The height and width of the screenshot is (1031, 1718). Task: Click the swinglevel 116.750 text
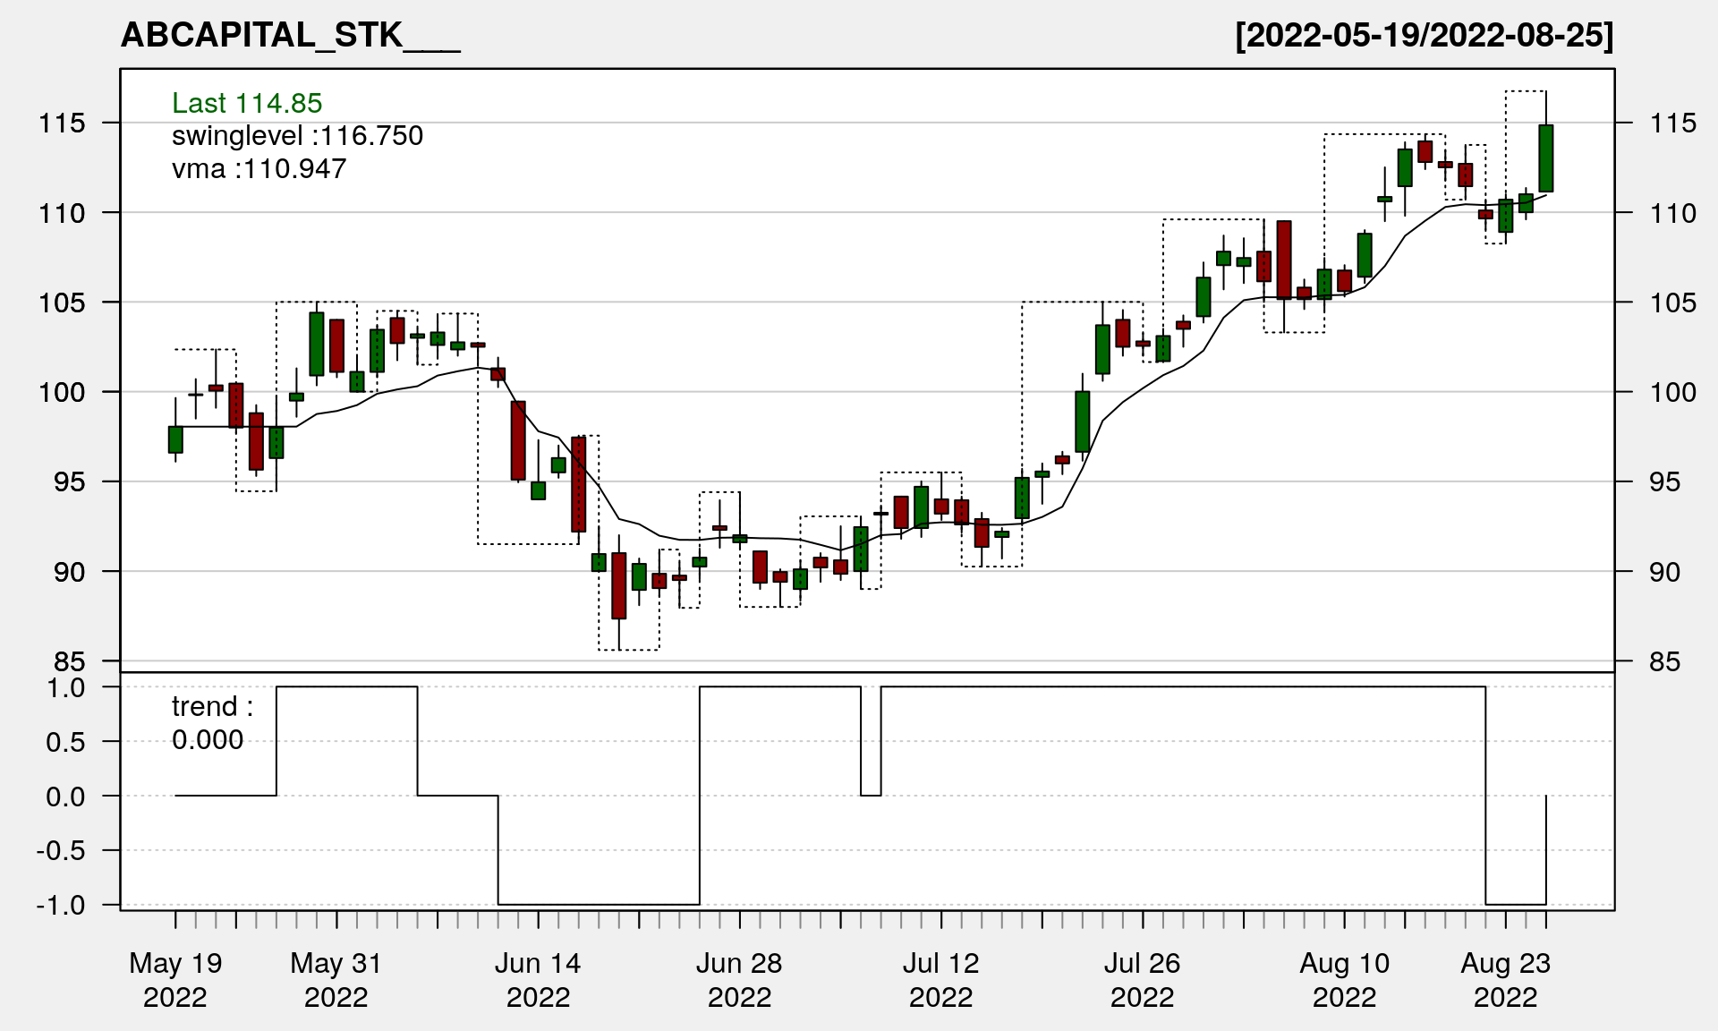point(297,136)
